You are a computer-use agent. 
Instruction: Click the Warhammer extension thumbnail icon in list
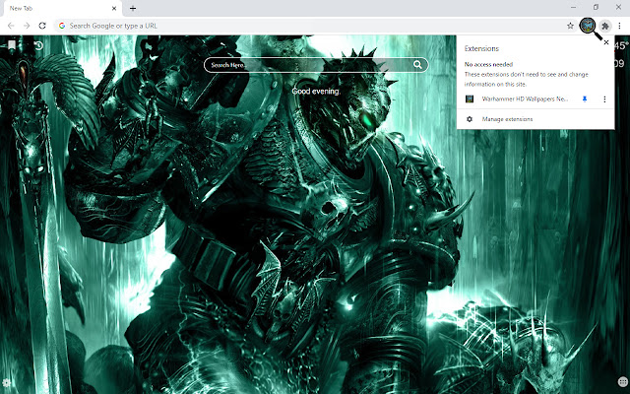pos(470,98)
